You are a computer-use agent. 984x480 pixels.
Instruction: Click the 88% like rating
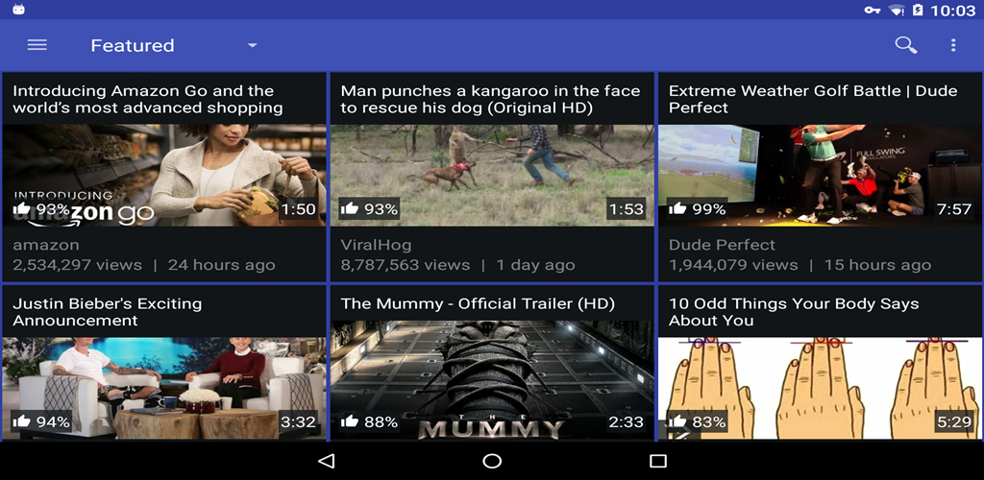tap(381, 422)
